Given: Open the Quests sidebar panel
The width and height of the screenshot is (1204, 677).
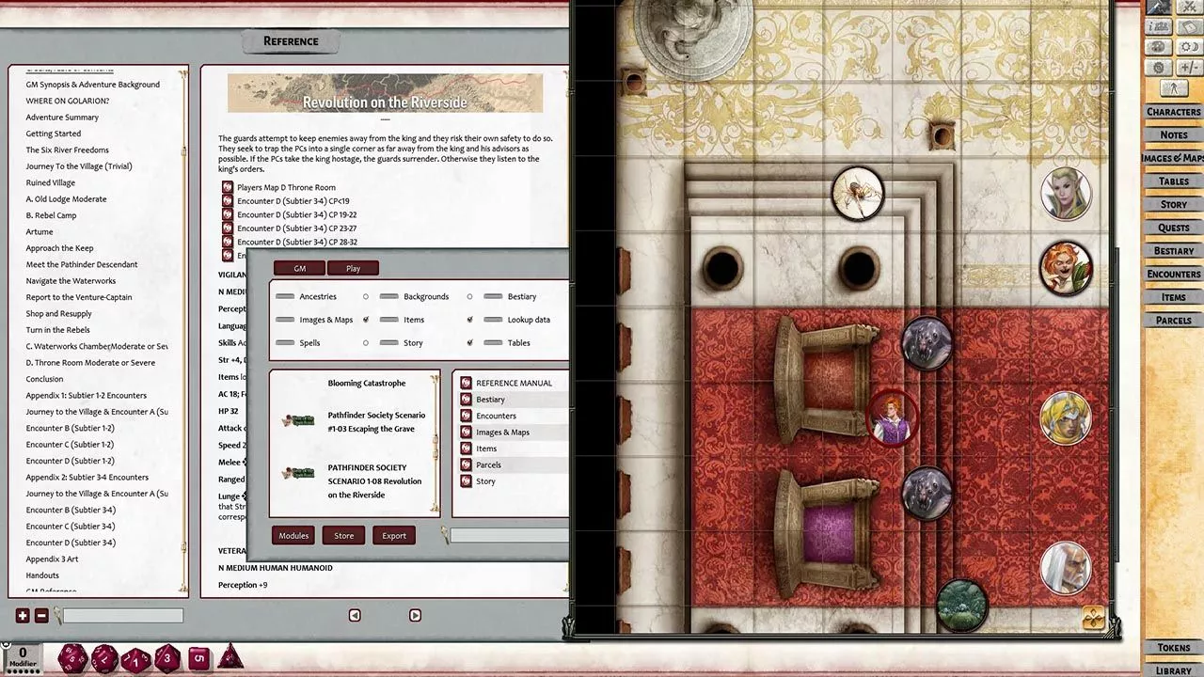Looking at the screenshot, I should point(1173,228).
